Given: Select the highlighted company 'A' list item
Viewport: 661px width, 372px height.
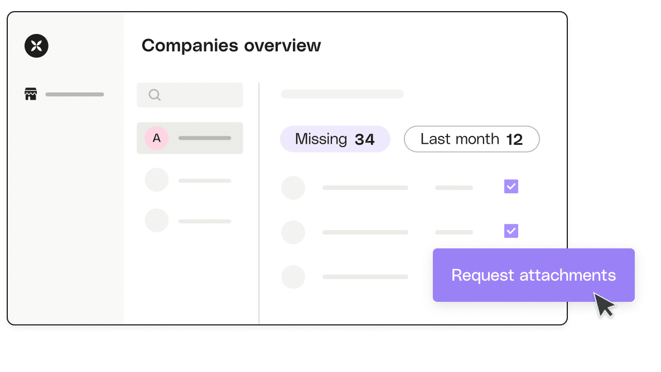Looking at the screenshot, I should 190,138.
